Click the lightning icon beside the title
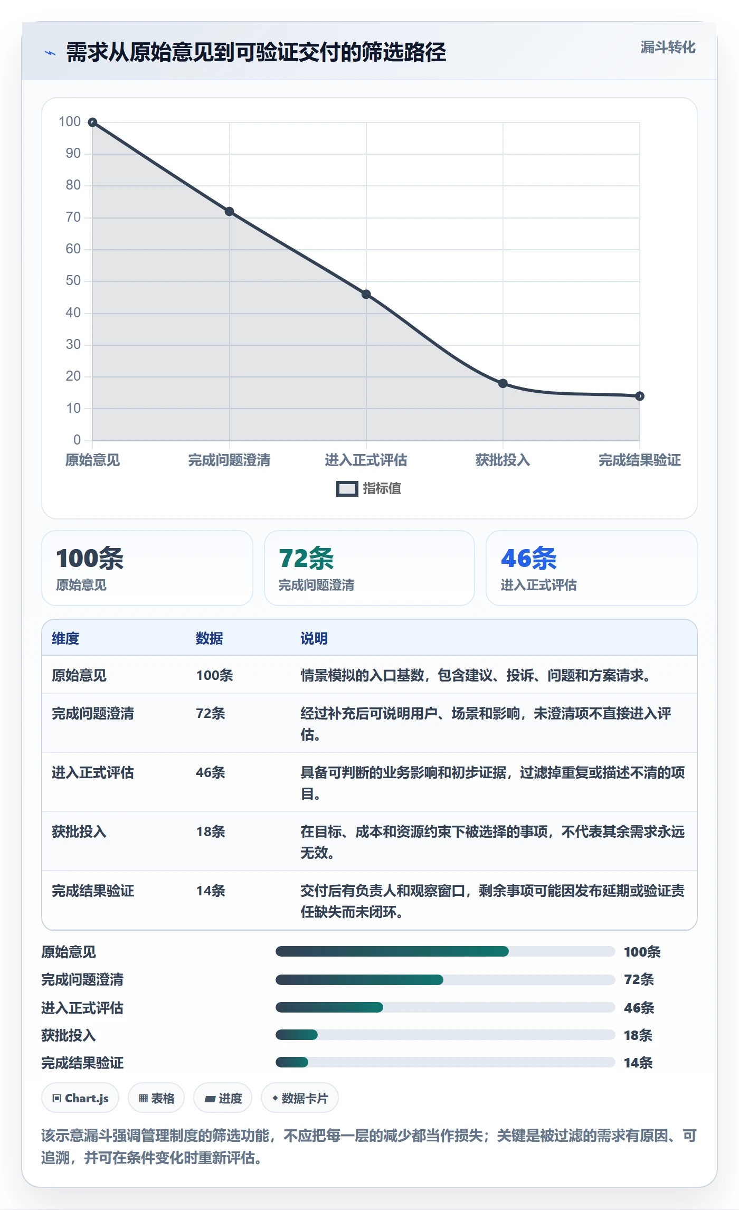Screen dimensions: 739x1210 (50, 53)
